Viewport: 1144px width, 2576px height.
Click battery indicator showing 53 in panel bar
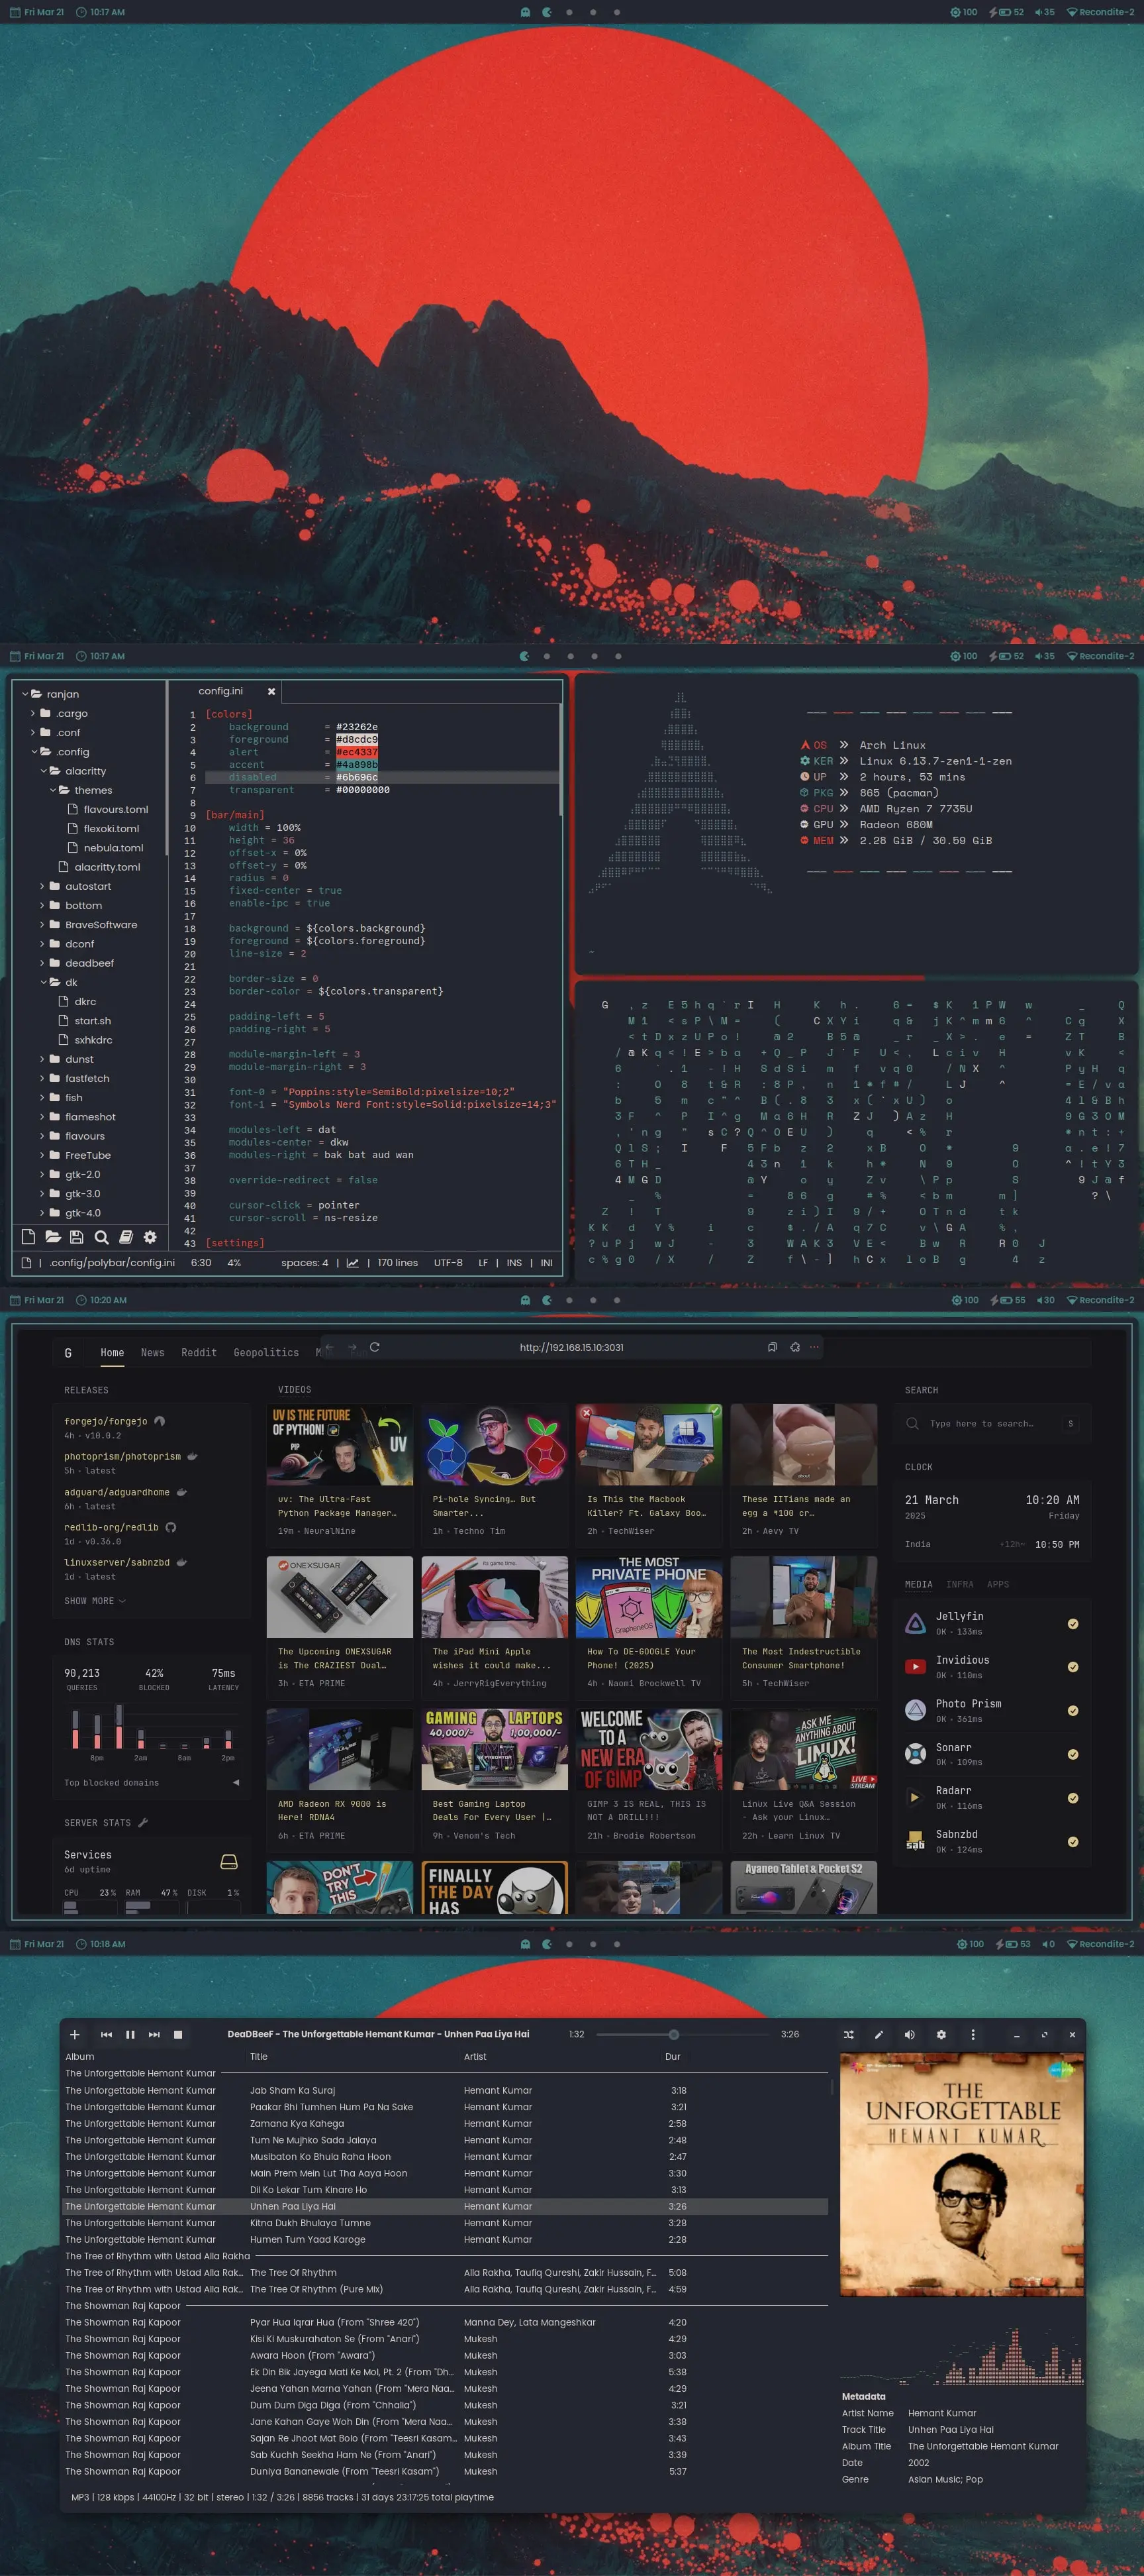(1013, 1944)
